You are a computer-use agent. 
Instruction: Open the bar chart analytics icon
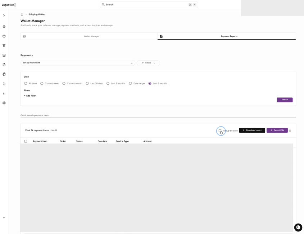click(x=4, y=93)
